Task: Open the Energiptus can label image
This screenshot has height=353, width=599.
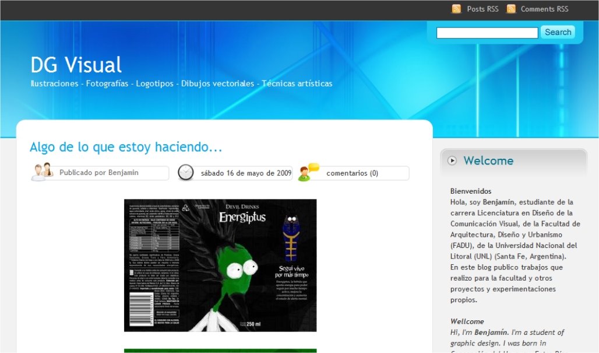Action: (220, 265)
